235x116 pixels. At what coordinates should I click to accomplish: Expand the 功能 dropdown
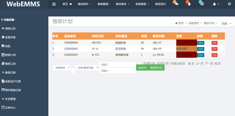coord(227,23)
